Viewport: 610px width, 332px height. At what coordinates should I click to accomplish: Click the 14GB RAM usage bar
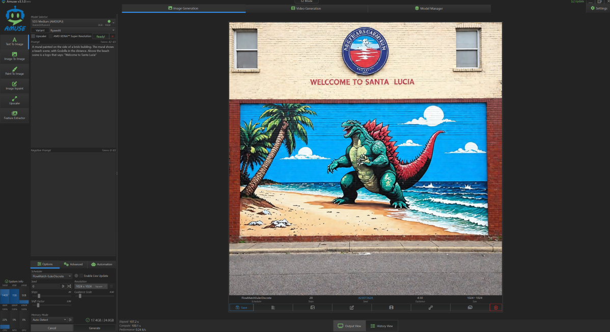[x=5, y=295]
